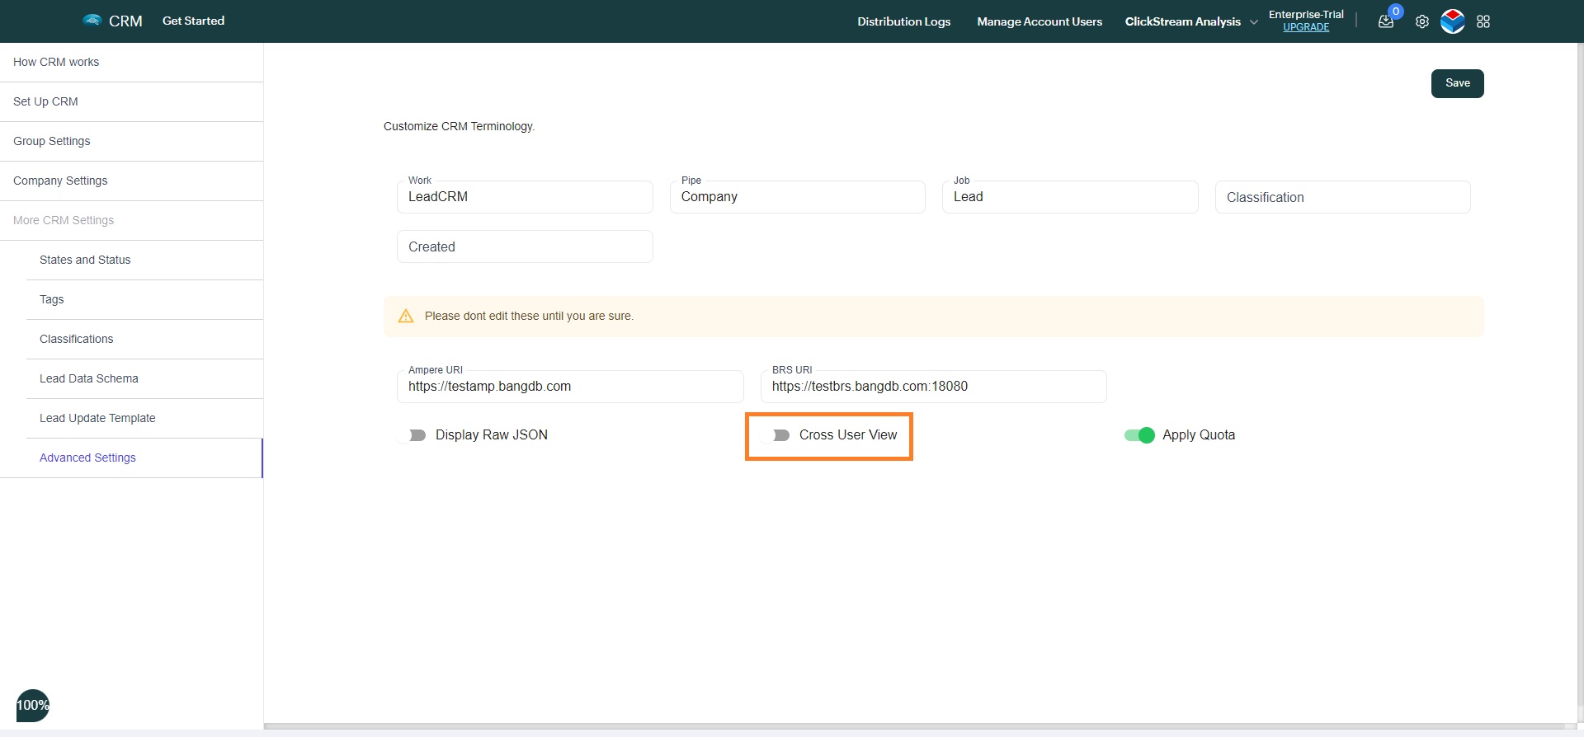
Task: Click the Customize CRM Terminology text
Action: point(459,126)
